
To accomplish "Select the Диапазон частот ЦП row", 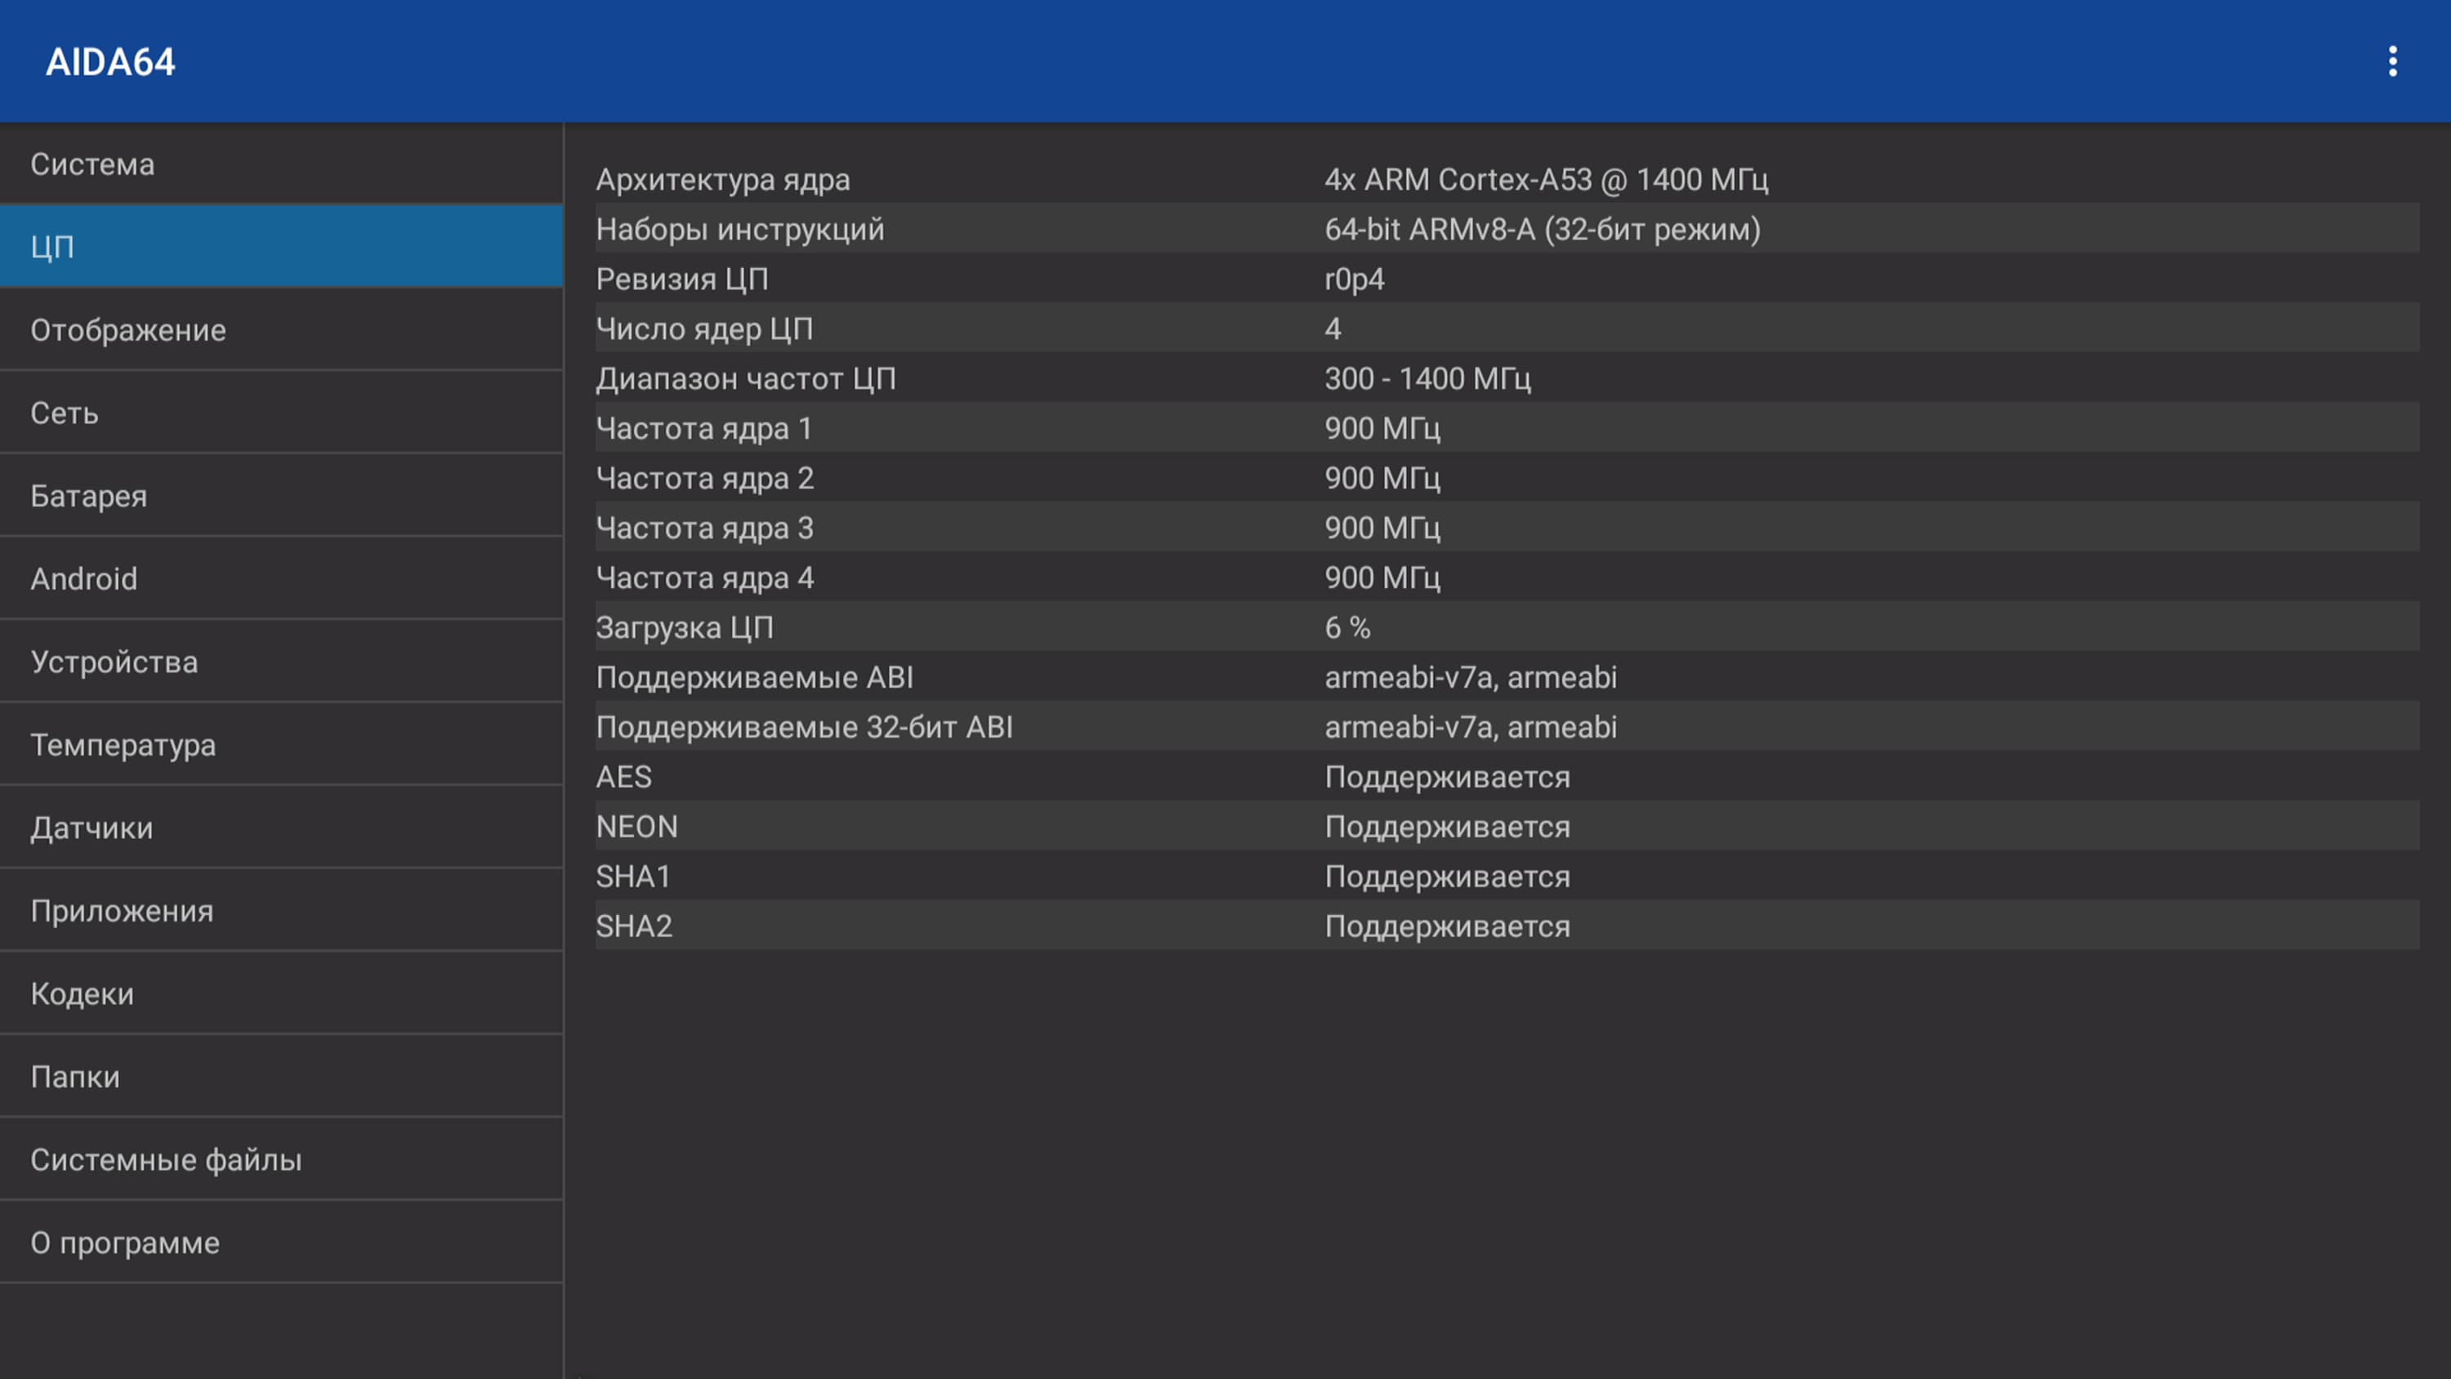I will [1507, 377].
